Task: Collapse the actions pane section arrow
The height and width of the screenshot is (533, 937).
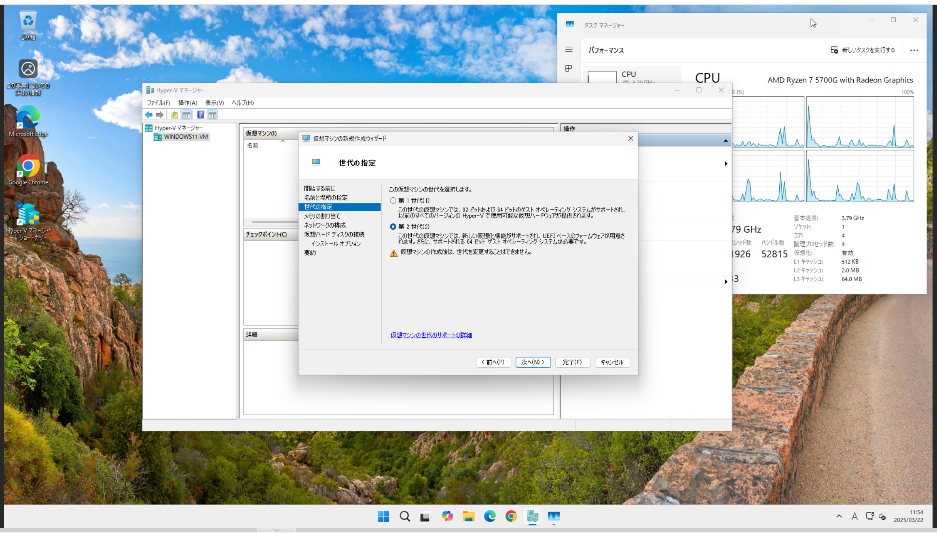Action: pyautogui.click(x=725, y=141)
